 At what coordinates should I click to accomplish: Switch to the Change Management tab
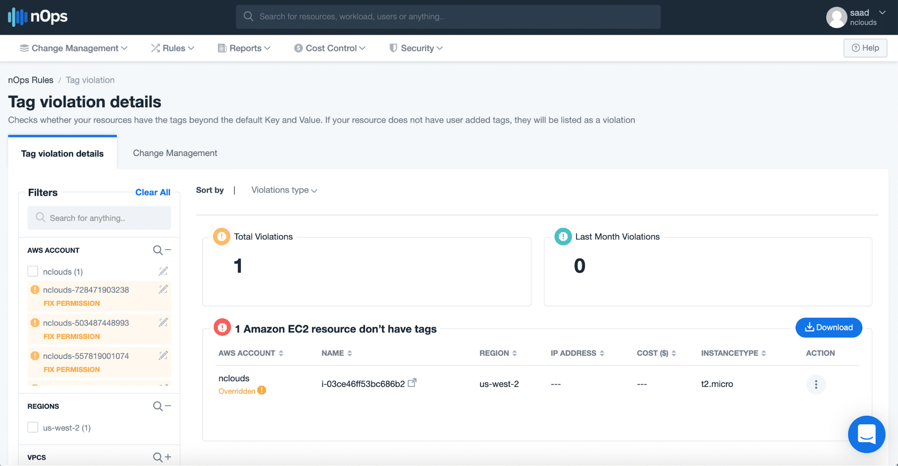175,153
